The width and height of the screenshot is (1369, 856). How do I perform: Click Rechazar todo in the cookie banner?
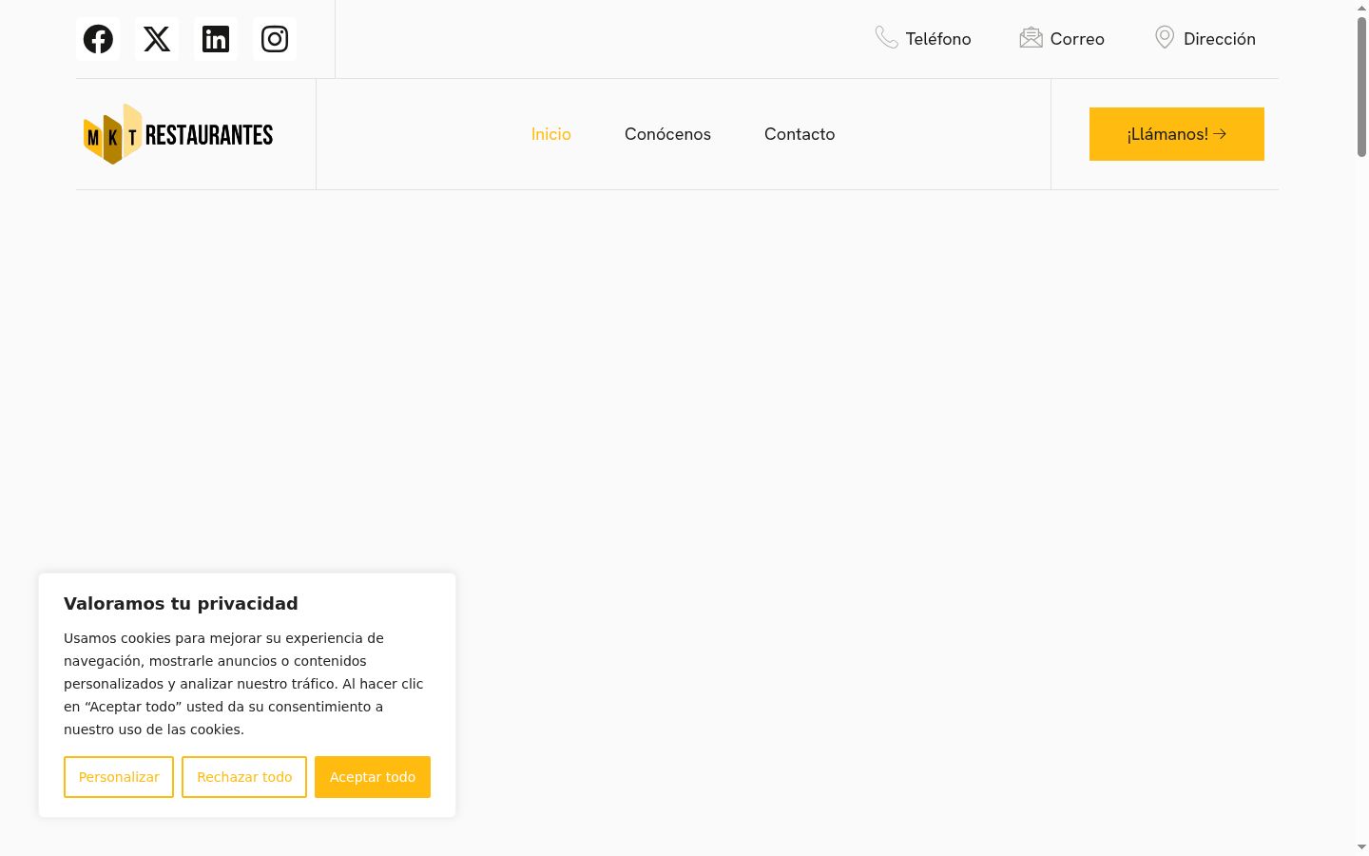tap(244, 777)
